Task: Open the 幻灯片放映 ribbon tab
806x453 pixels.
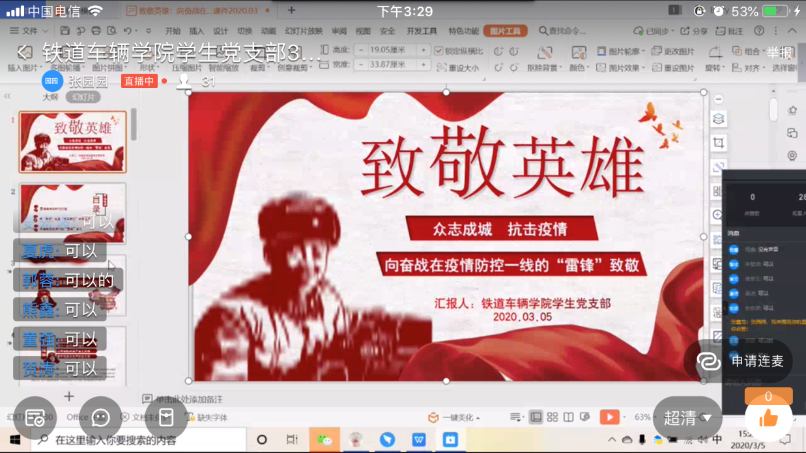Action: coord(304,31)
